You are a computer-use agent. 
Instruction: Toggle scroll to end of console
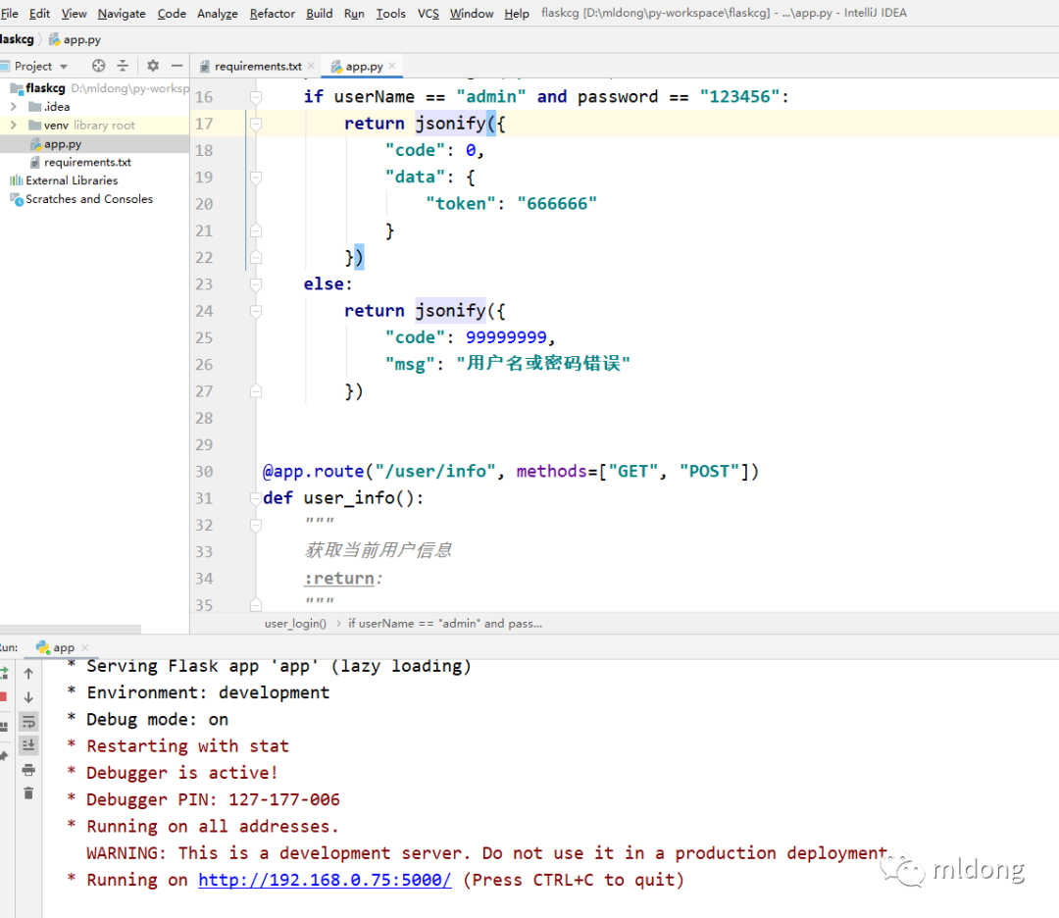coord(28,745)
